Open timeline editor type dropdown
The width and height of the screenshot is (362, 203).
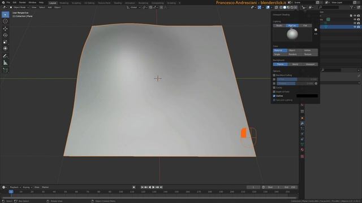click(5, 187)
